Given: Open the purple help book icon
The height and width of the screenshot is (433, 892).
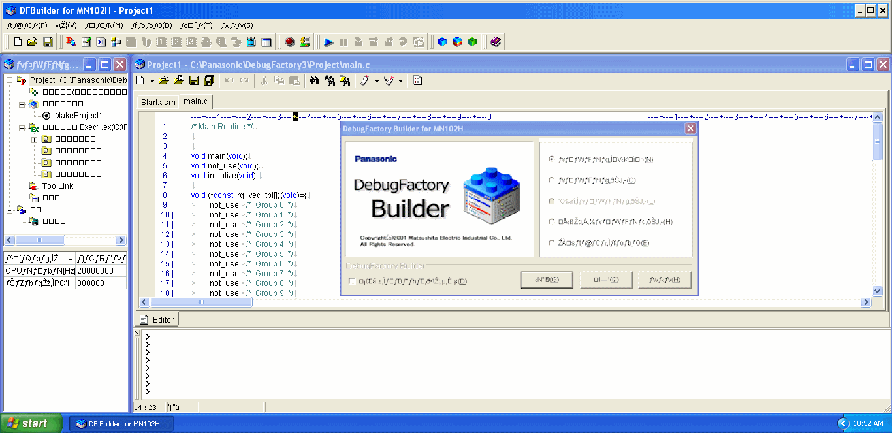Looking at the screenshot, I should [496, 42].
